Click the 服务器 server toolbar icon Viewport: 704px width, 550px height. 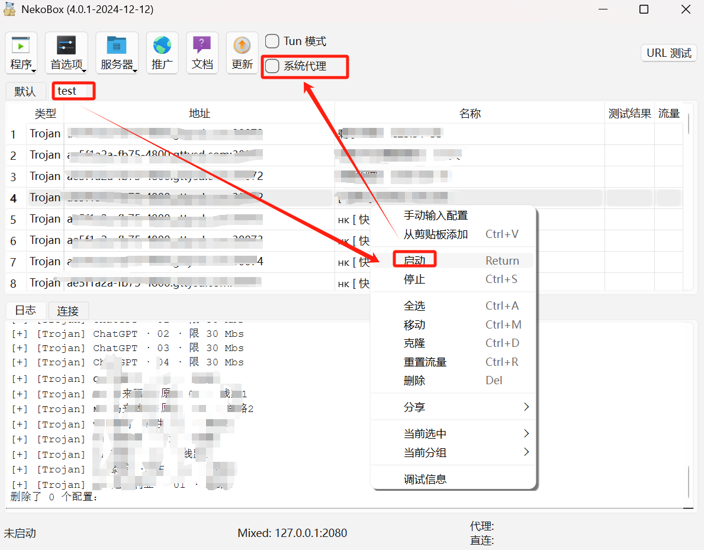tap(117, 53)
